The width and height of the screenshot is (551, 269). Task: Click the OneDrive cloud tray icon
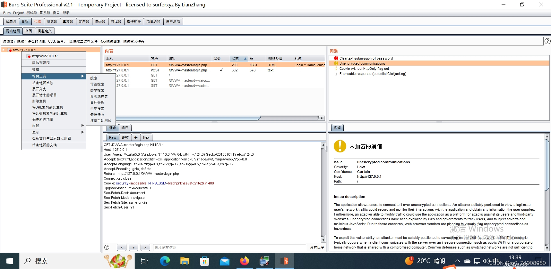[467, 261]
